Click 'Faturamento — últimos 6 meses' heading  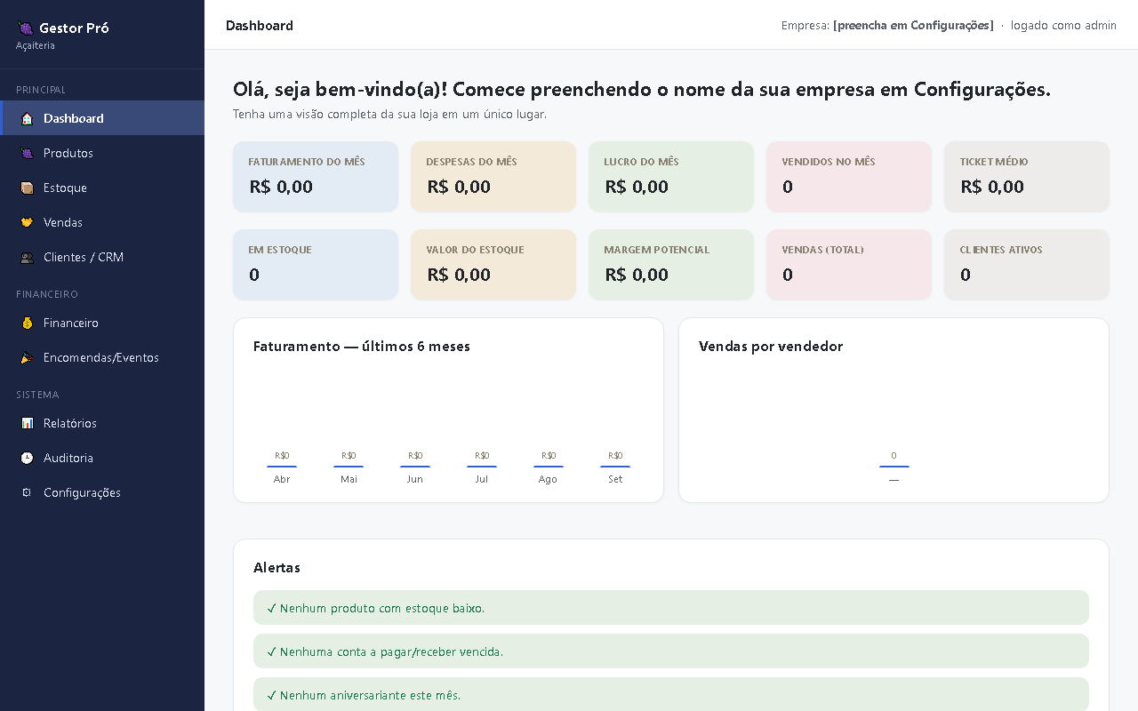pos(362,347)
